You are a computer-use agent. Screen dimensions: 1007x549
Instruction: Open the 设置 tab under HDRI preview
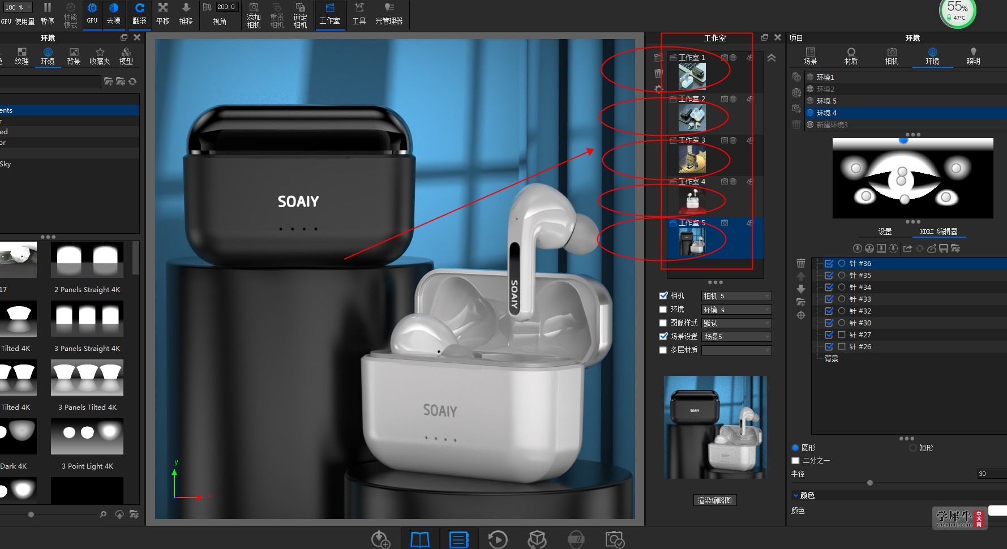point(885,231)
